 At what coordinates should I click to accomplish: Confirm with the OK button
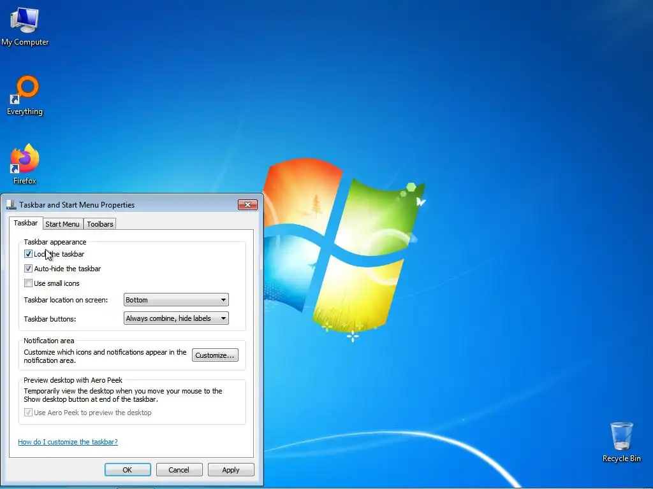[128, 470]
